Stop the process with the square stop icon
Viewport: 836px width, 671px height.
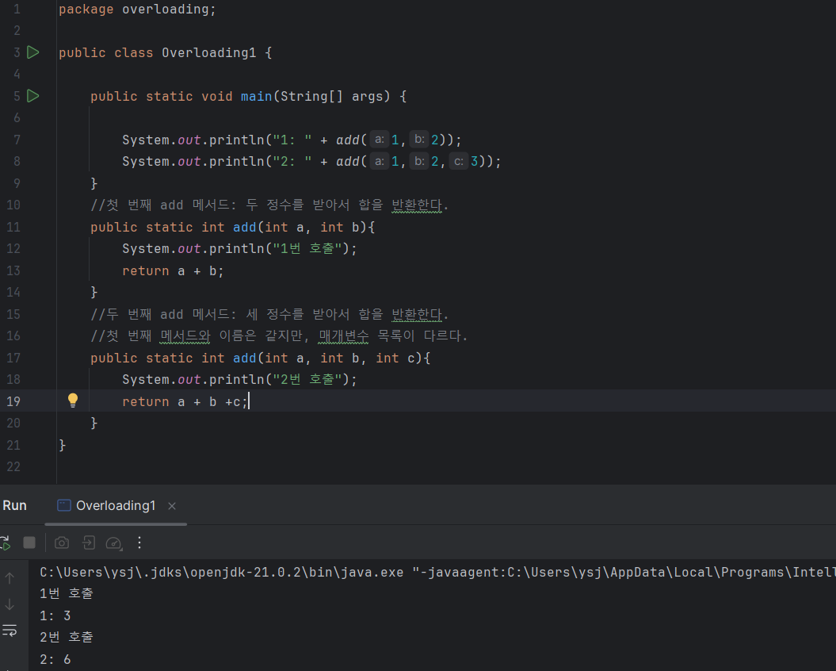tap(29, 543)
